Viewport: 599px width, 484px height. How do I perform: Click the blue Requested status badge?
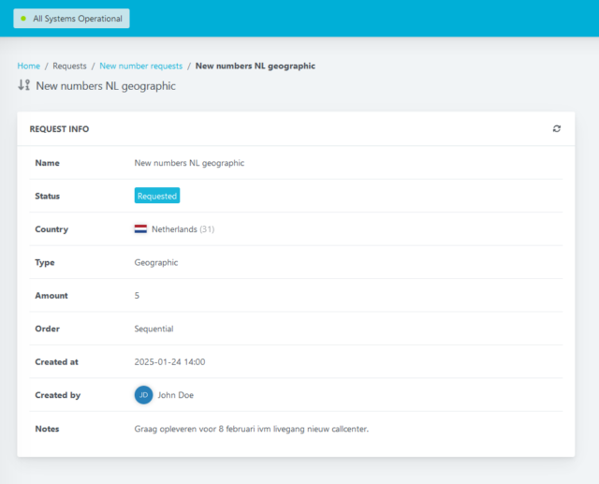[x=156, y=196]
